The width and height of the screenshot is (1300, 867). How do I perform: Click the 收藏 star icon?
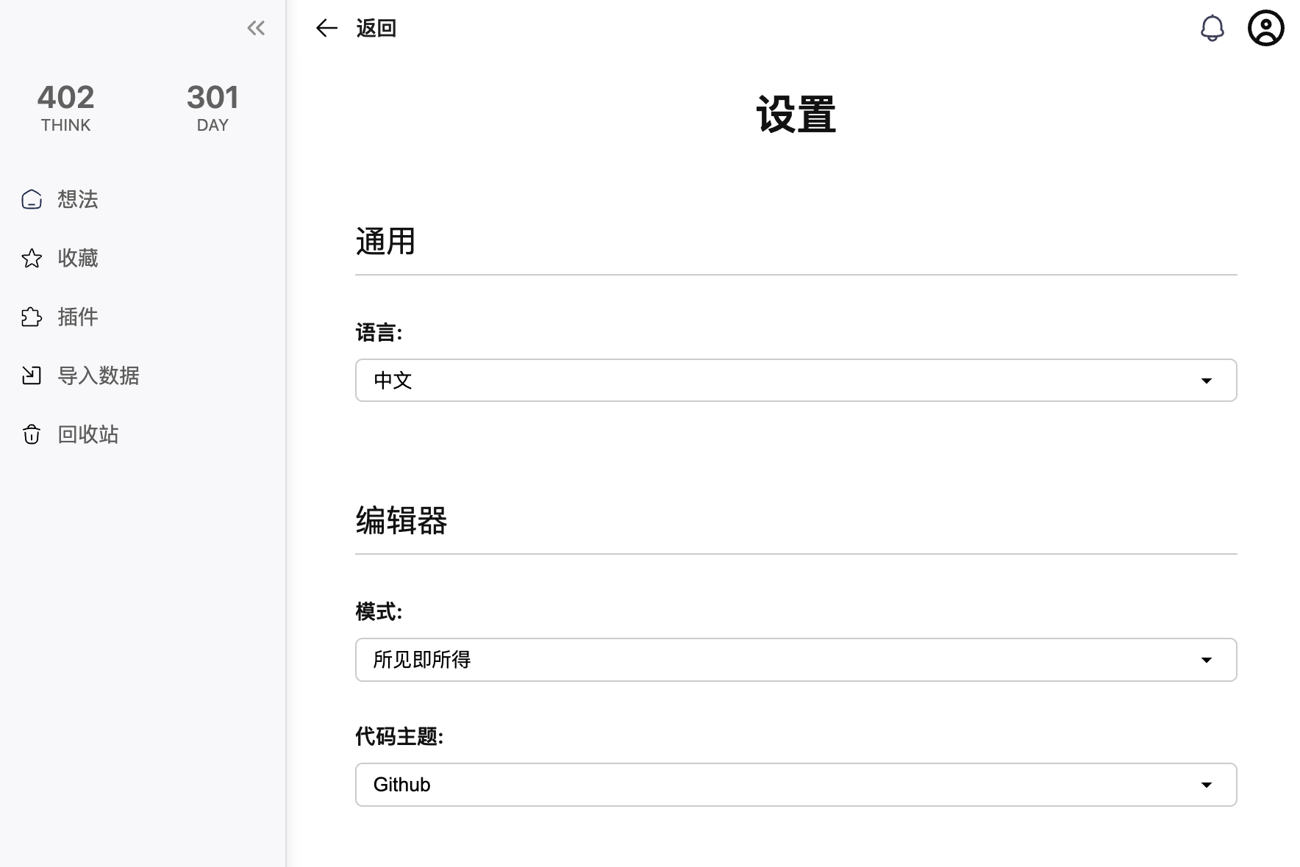[x=32, y=258]
